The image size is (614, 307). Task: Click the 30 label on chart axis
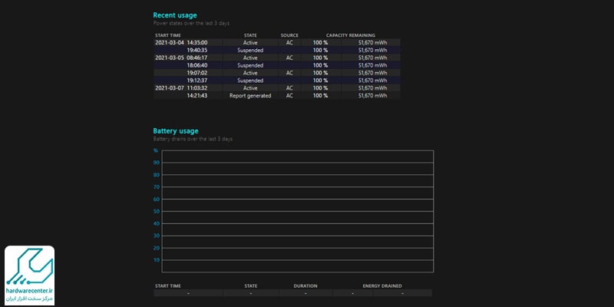(157, 236)
